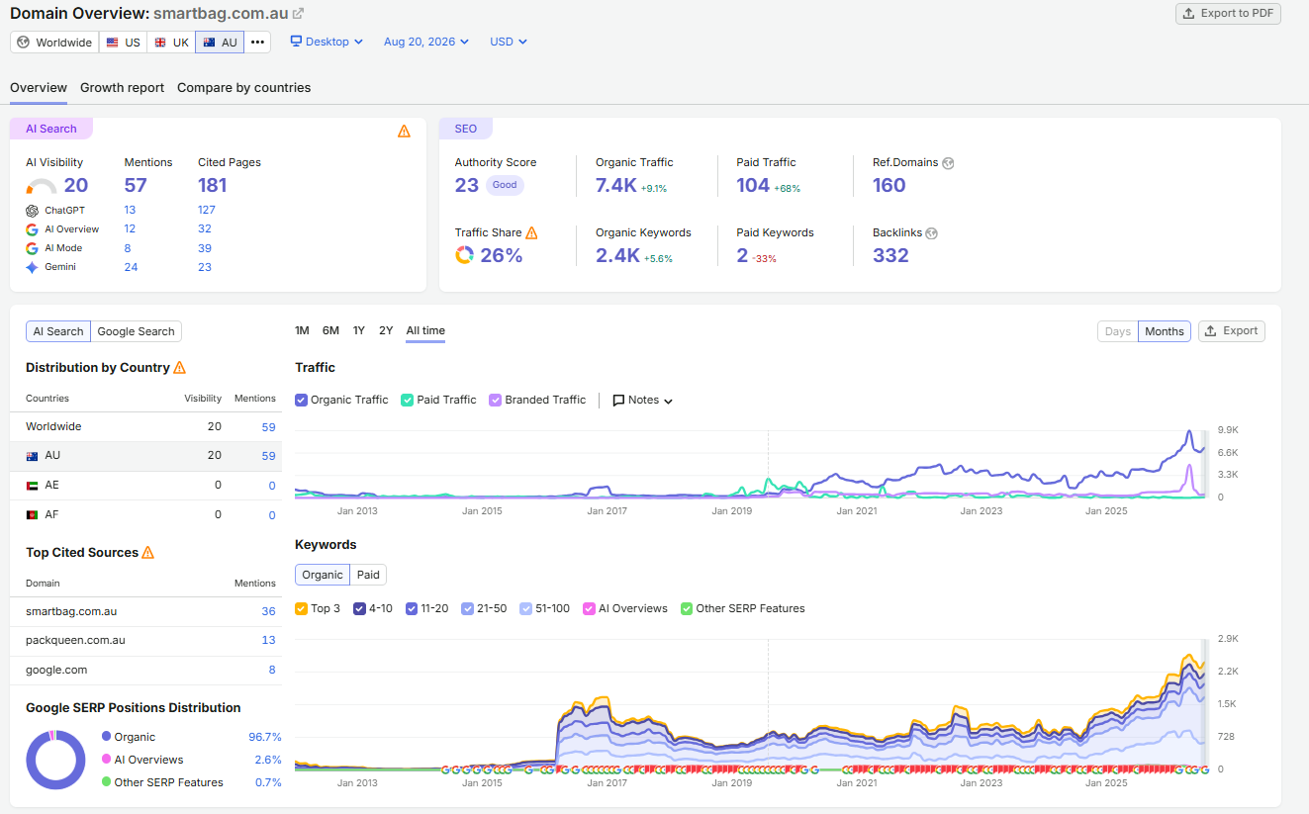
Task: Open the Desktop device dropdown
Action: pyautogui.click(x=327, y=42)
